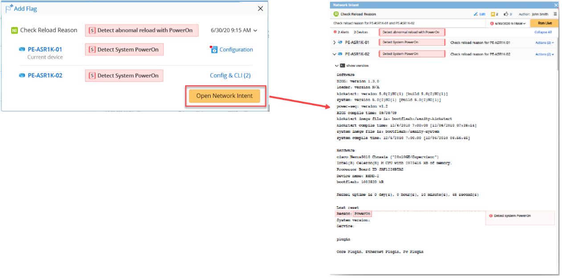Expand the PE-ASR1K-01 device row
This screenshot has width=562, height=279.
334,43
